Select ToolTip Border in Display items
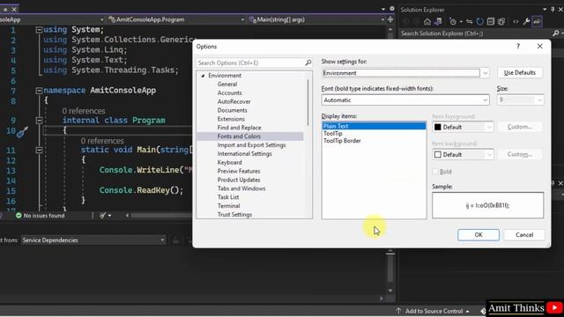Image resolution: width=564 pixels, height=317 pixels. pos(342,141)
